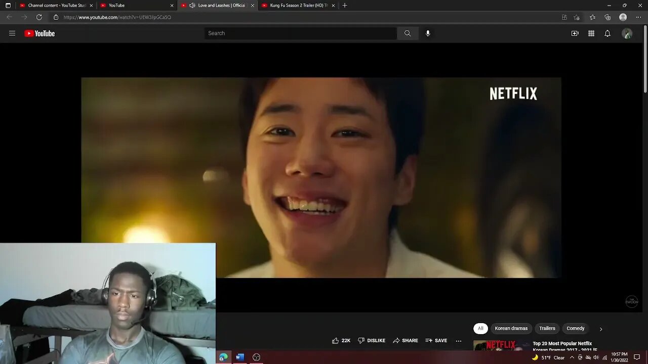Open the YouTube hamburger guide menu
Screen dimensions: 648x364
[x=12, y=33]
